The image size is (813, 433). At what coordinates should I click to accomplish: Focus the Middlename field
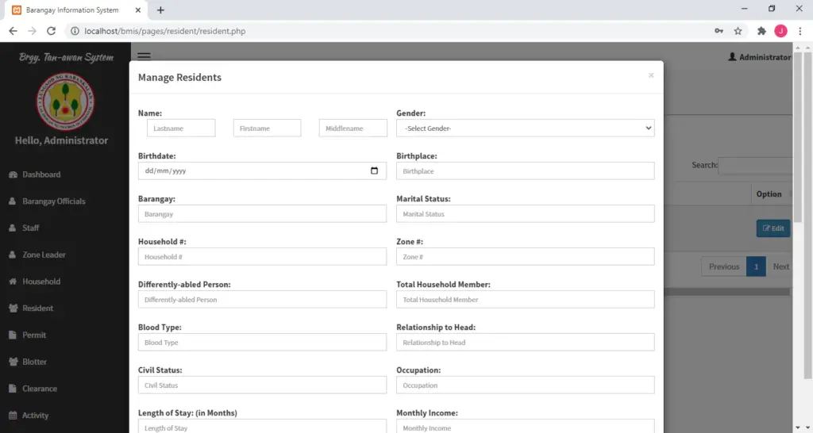(x=353, y=128)
